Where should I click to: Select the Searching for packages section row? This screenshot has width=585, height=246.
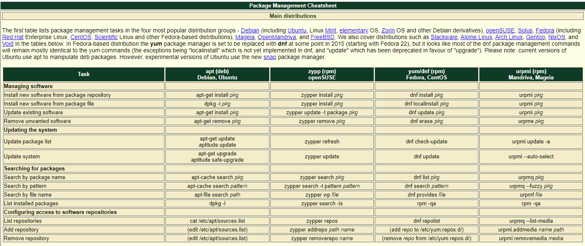tap(84, 169)
